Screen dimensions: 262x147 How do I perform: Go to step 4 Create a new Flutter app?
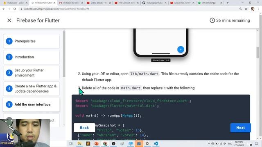[x=32, y=89]
